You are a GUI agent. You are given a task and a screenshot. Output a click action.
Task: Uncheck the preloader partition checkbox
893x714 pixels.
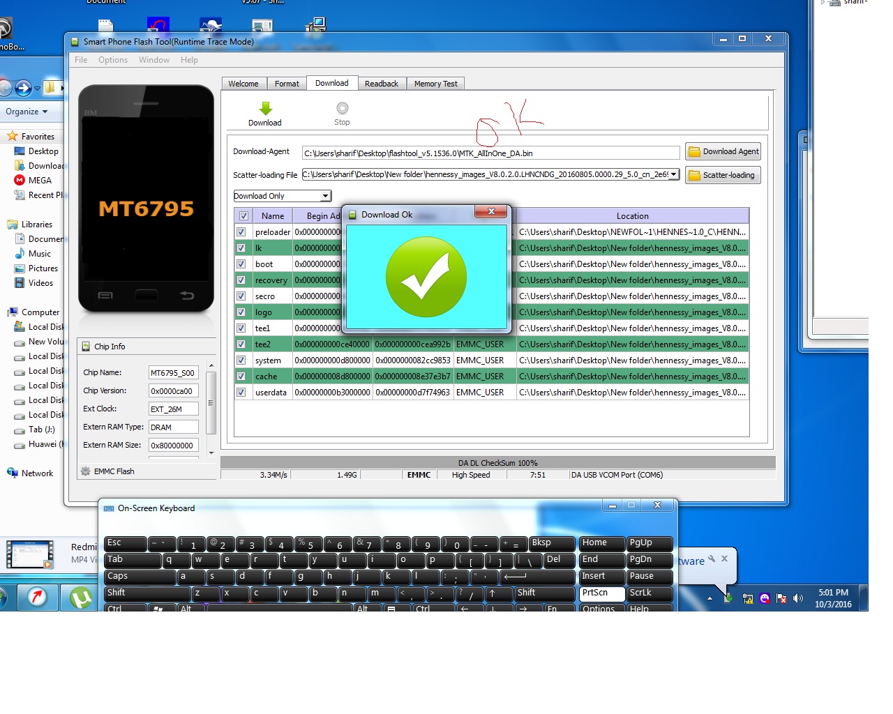click(241, 232)
